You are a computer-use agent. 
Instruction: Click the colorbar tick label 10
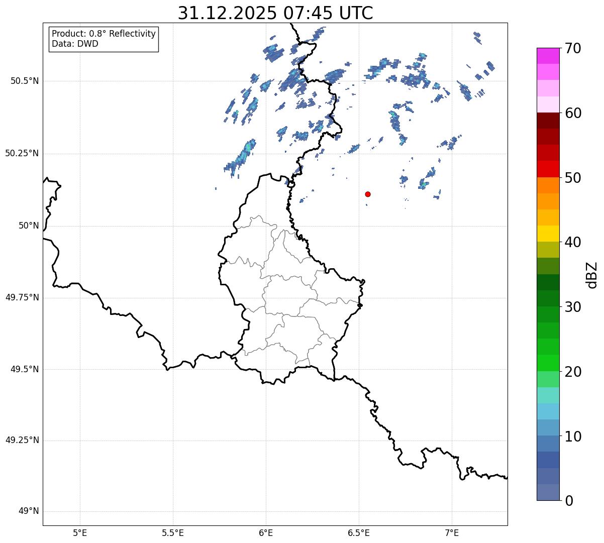pos(573,437)
